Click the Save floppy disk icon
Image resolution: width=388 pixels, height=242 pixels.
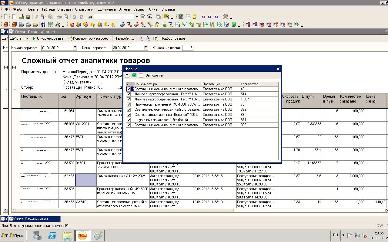(28, 17)
